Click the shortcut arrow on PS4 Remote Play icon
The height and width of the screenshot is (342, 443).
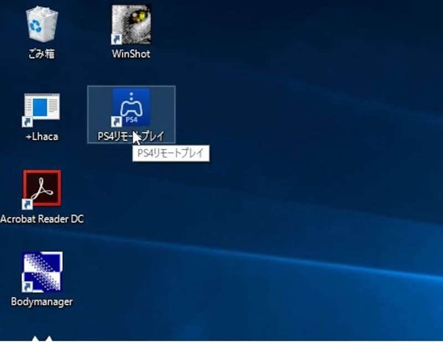[117, 121]
